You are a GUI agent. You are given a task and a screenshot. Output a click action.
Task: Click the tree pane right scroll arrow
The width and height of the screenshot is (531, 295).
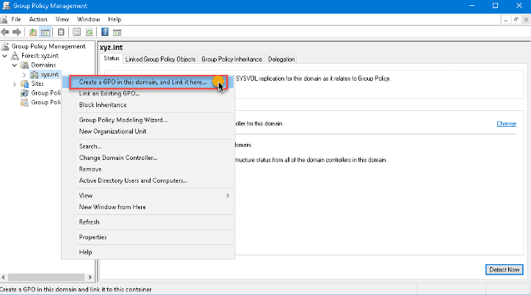(90, 277)
